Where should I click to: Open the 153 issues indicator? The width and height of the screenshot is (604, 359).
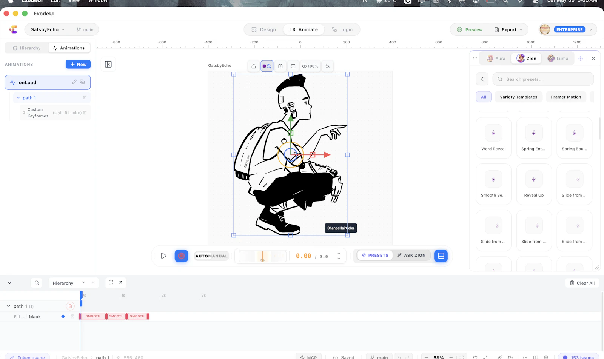coord(578,356)
